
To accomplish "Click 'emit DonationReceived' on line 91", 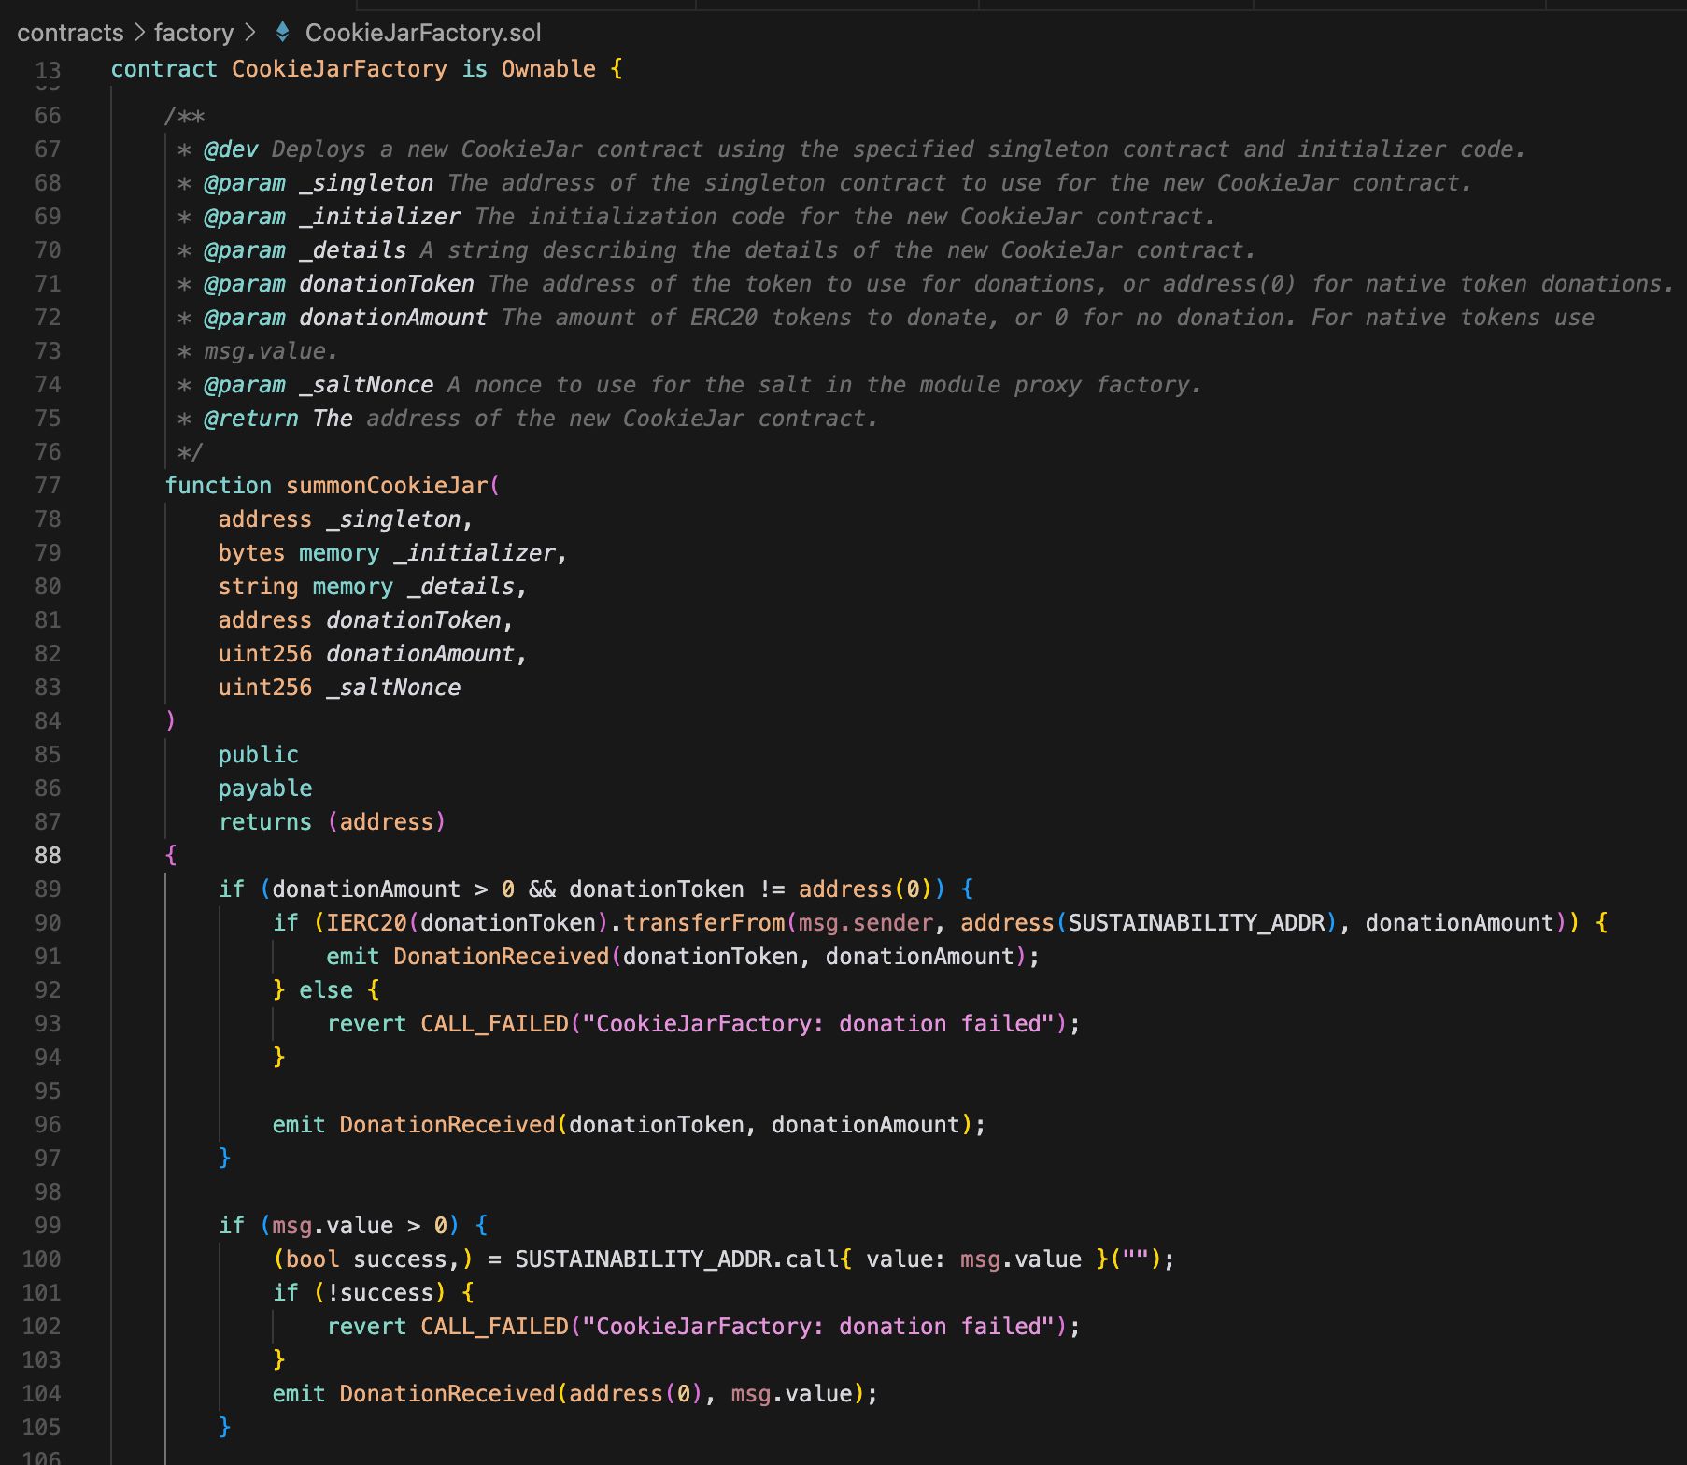I will pyautogui.click(x=467, y=956).
